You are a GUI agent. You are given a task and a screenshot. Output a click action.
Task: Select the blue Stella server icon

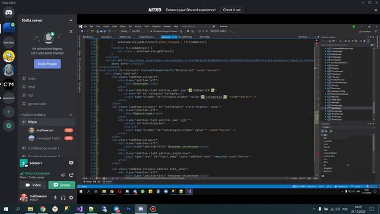9,28
